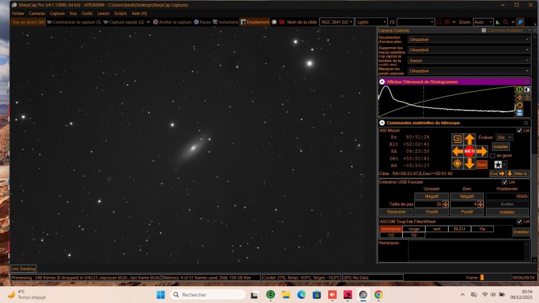This screenshot has width=539, height=303.
Task: Enable the 'se garer' park checkbox
Action: click(x=492, y=156)
